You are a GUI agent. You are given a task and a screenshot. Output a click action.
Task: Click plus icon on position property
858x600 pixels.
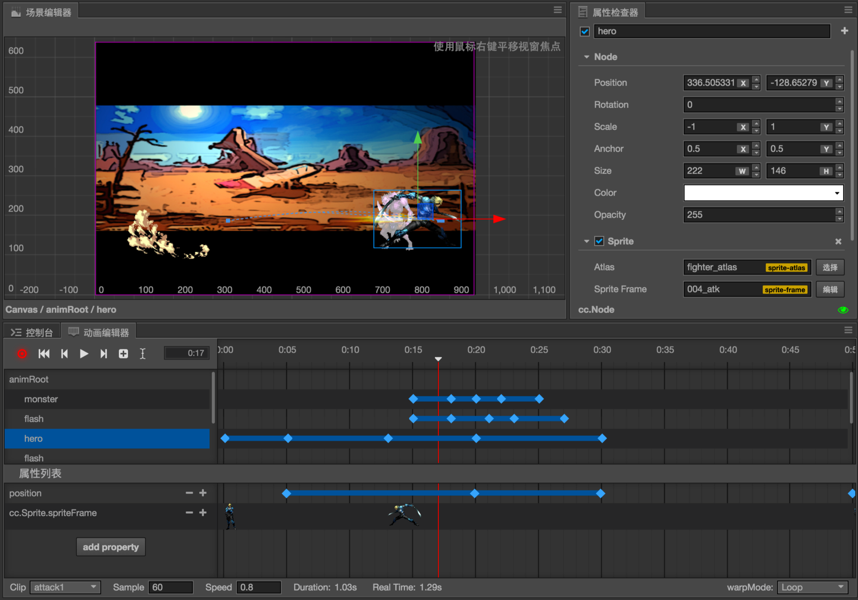tap(203, 493)
